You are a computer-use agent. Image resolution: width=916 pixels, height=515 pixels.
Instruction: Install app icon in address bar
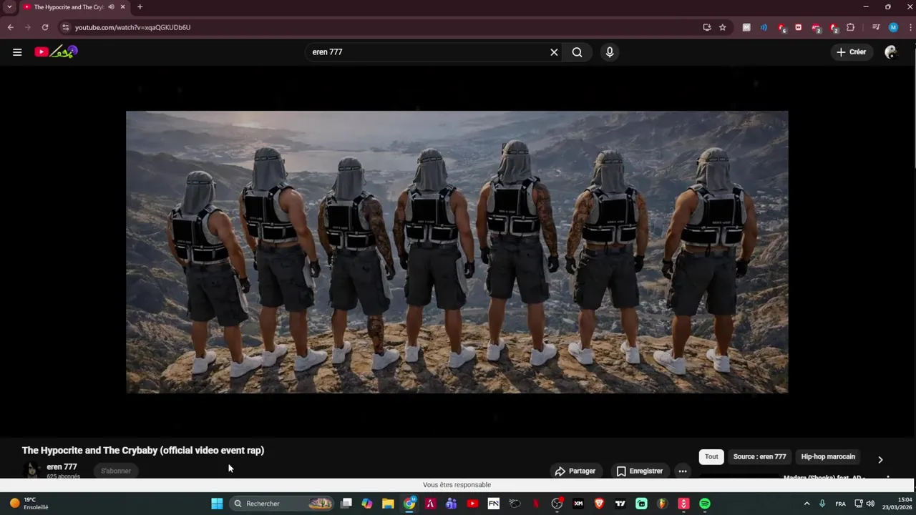click(707, 27)
